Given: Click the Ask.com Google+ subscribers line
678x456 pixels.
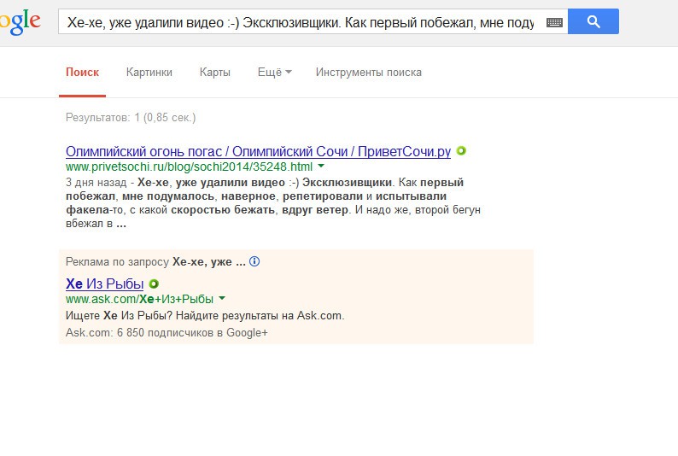Looking at the screenshot, I should pyautogui.click(x=167, y=332).
